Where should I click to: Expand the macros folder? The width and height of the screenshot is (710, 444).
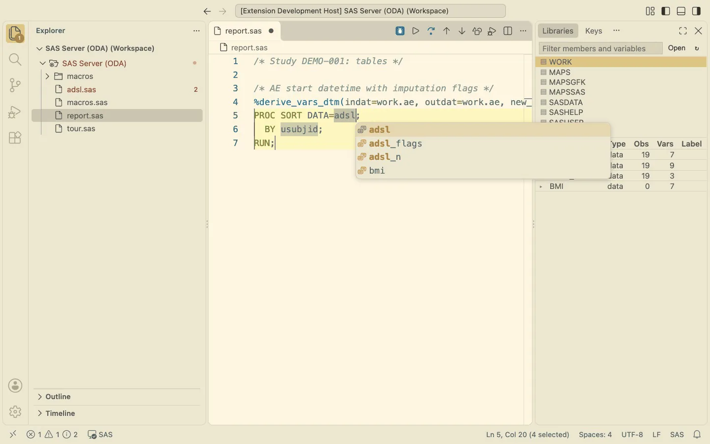(x=47, y=76)
